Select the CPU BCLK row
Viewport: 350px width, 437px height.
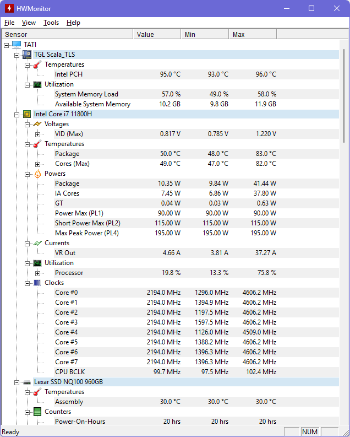[x=196, y=372]
